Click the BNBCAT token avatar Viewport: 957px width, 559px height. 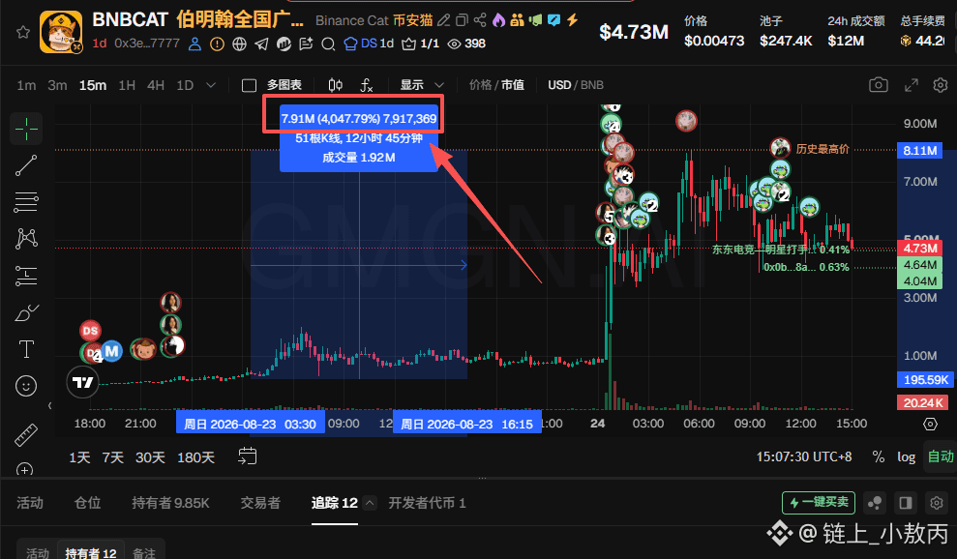[61, 32]
